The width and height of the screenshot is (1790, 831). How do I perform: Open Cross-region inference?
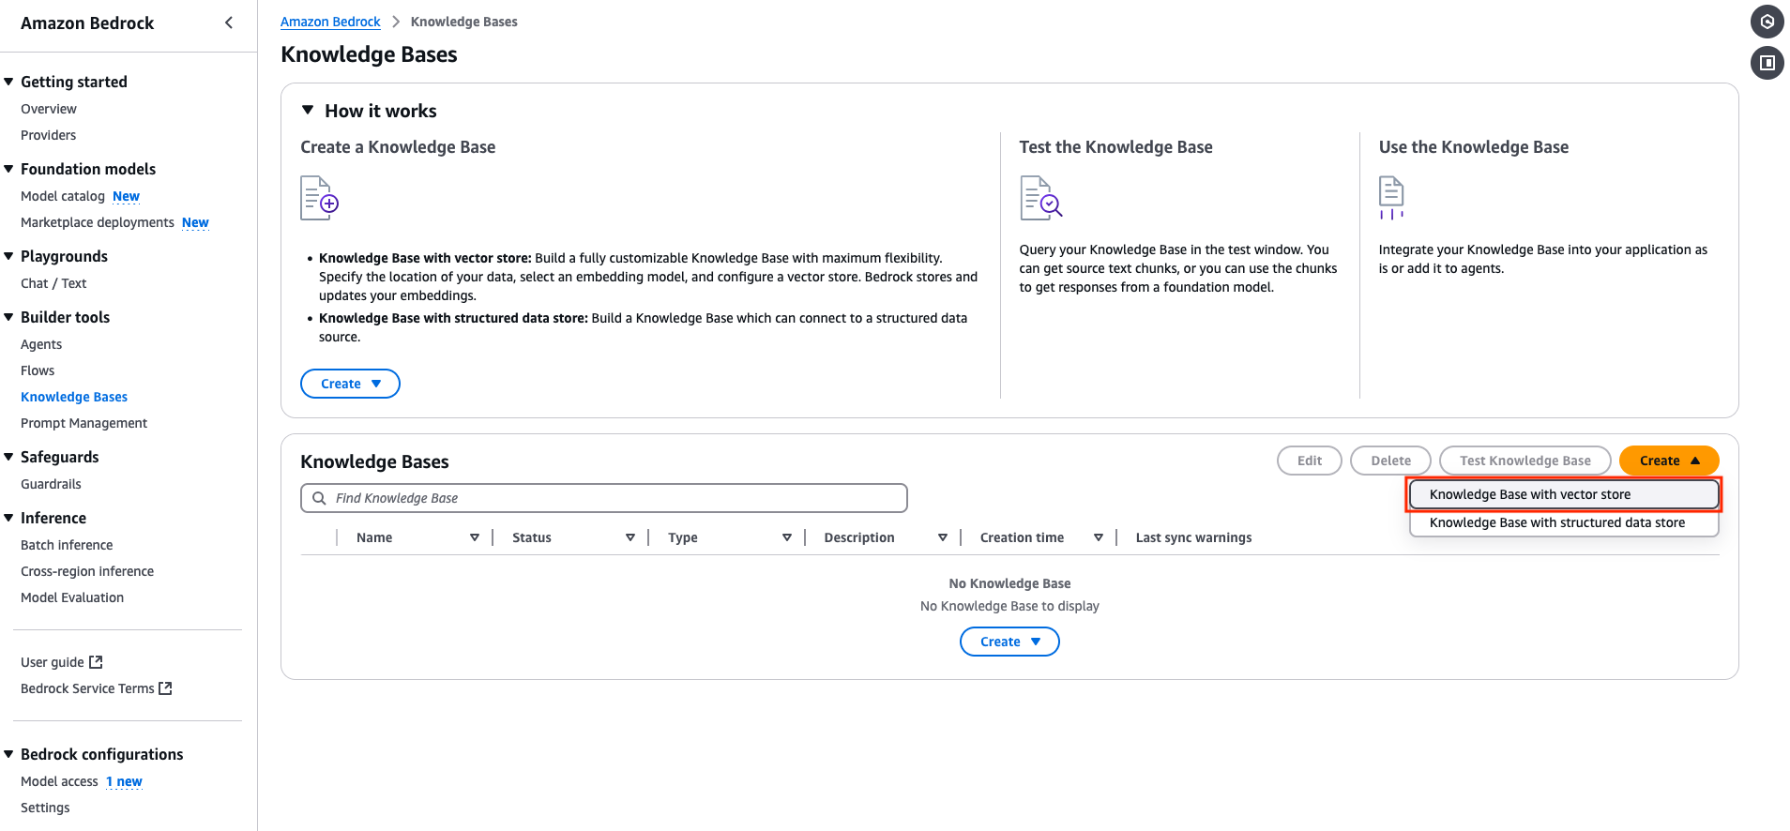click(87, 571)
